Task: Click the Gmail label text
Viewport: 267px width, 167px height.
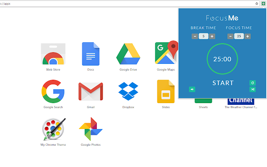Action: [91, 107]
